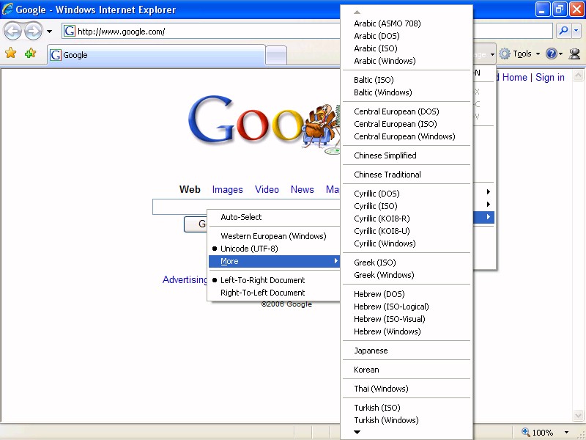Screen dimensions: 586x440
Task: Click the 100% zoom level text
Action: click(x=542, y=433)
